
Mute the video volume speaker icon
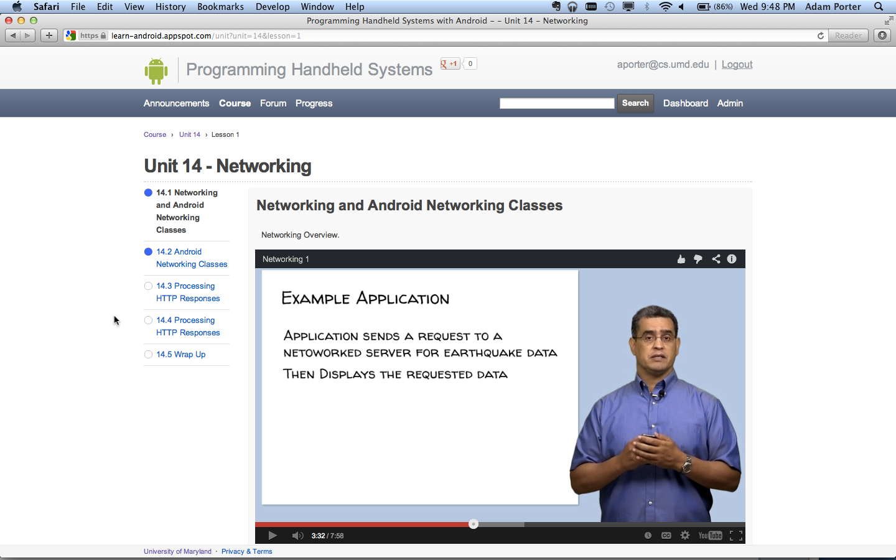(x=297, y=536)
